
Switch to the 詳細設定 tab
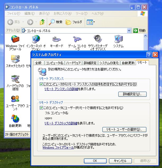[90, 63]
